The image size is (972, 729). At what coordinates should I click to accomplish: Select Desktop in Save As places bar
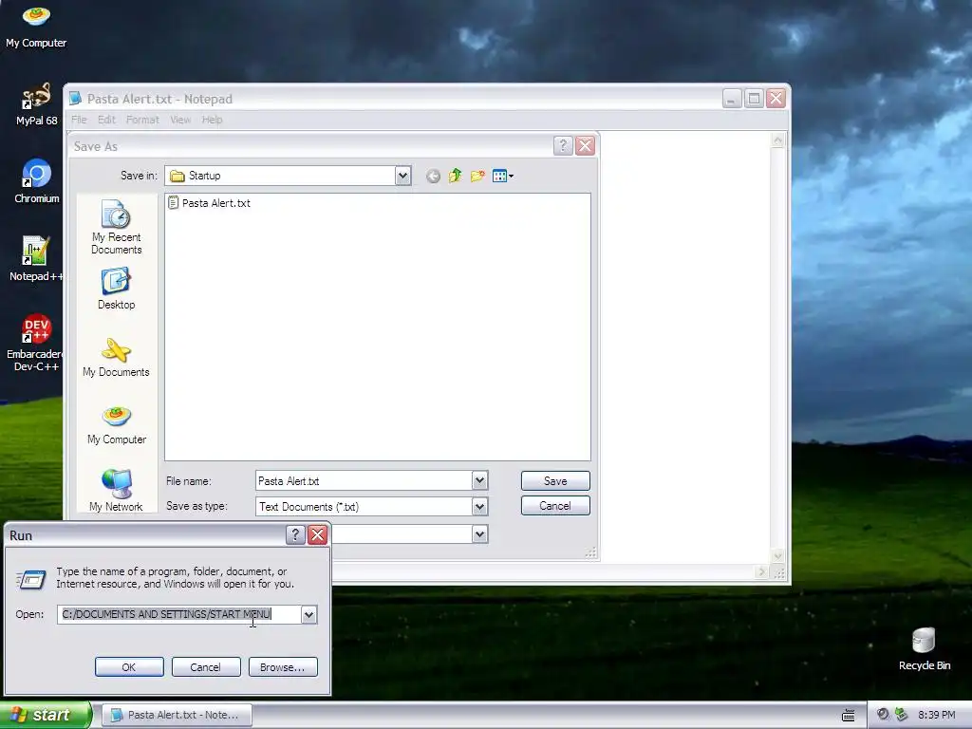117,289
